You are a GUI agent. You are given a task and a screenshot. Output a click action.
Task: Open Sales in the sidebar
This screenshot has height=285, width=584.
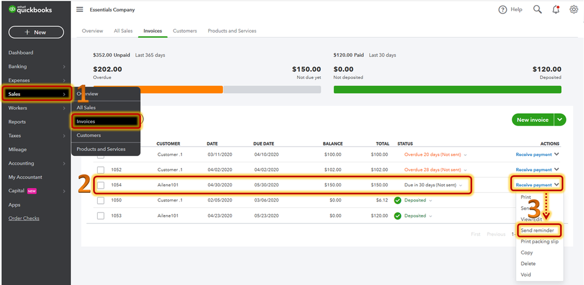tap(36, 94)
